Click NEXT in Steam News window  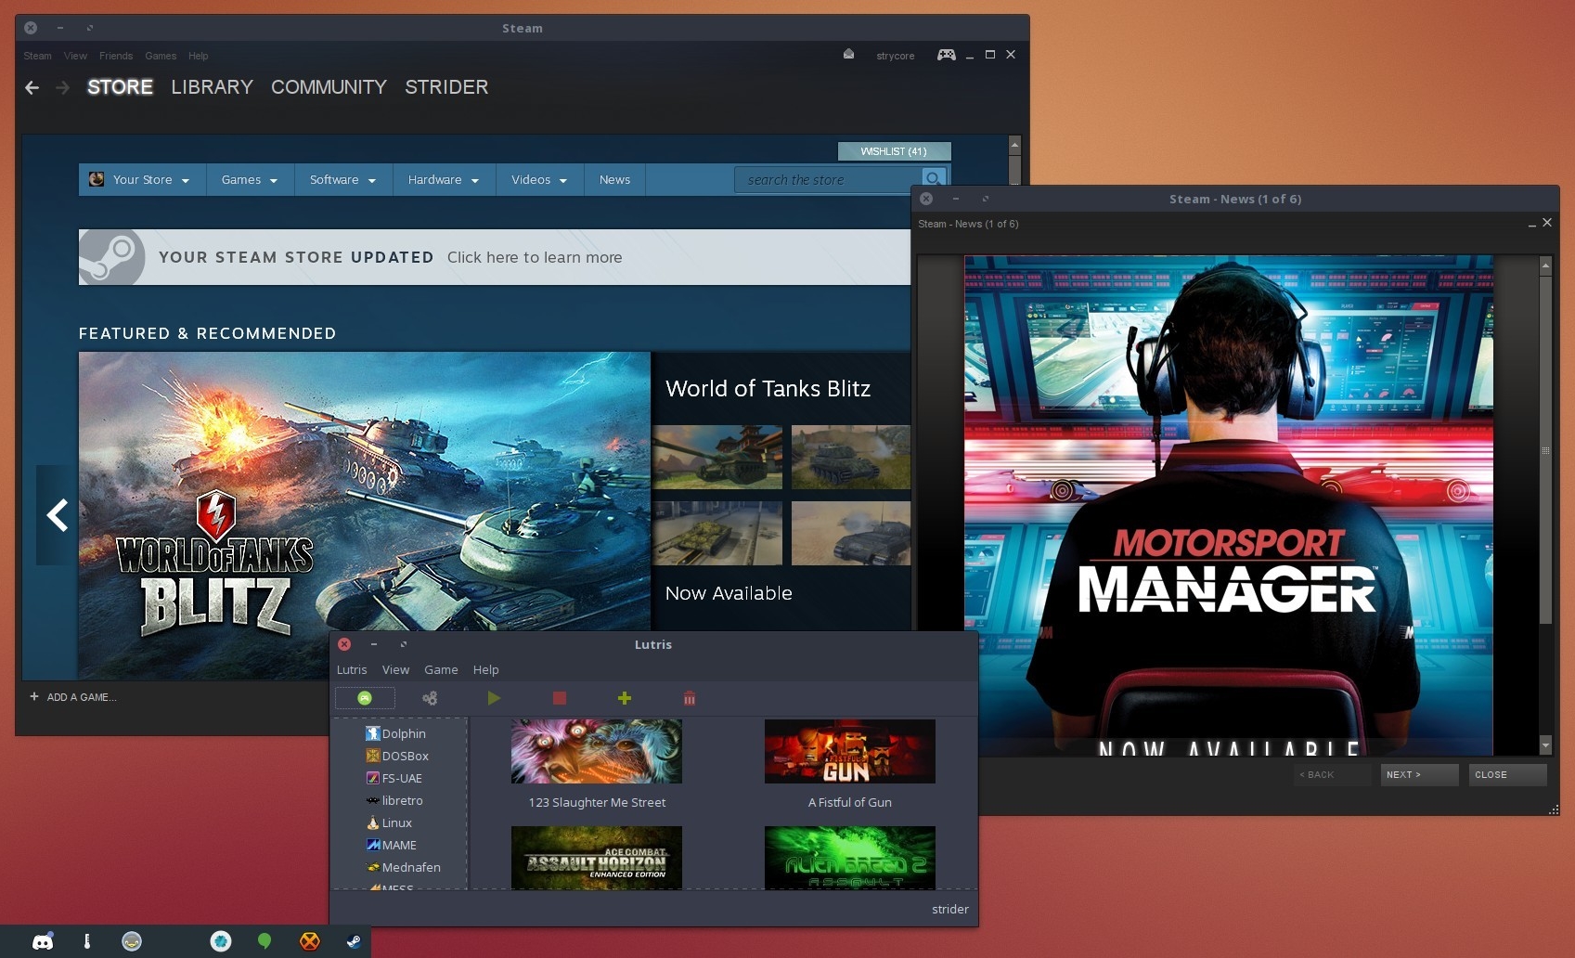click(x=1419, y=774)
